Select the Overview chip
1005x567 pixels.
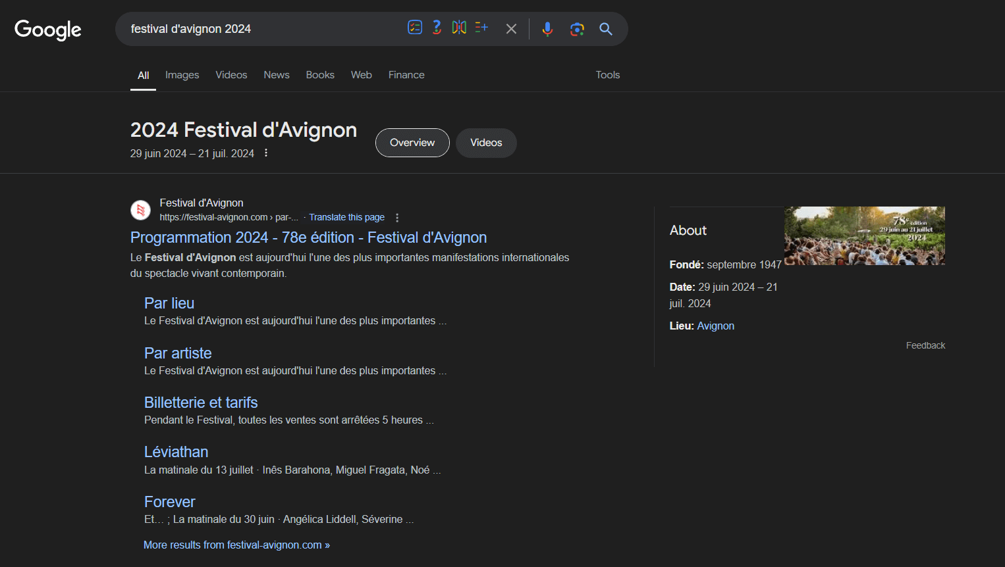click(x=412, y=143)
